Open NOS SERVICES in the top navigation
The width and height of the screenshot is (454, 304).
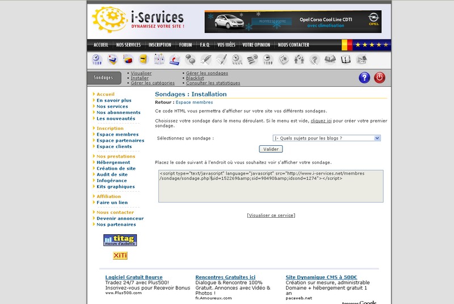click(128, 45)
